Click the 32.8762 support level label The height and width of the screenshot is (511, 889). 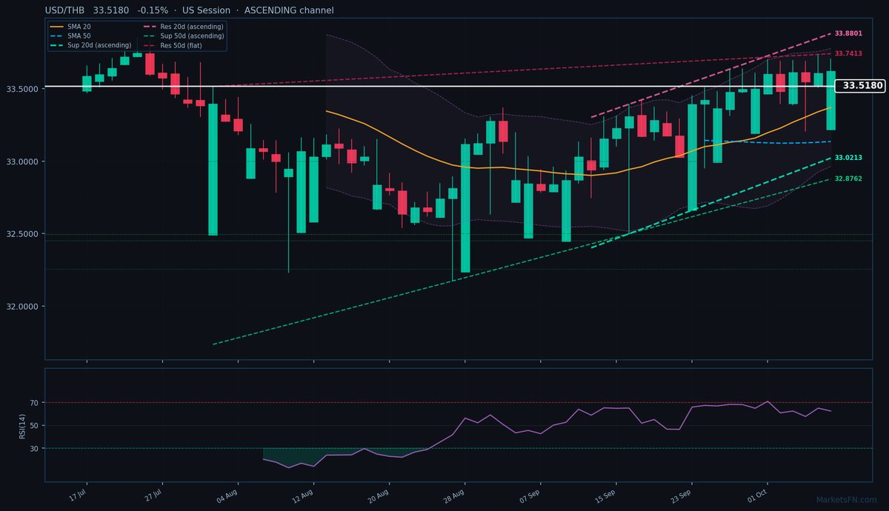click(848, 179)
